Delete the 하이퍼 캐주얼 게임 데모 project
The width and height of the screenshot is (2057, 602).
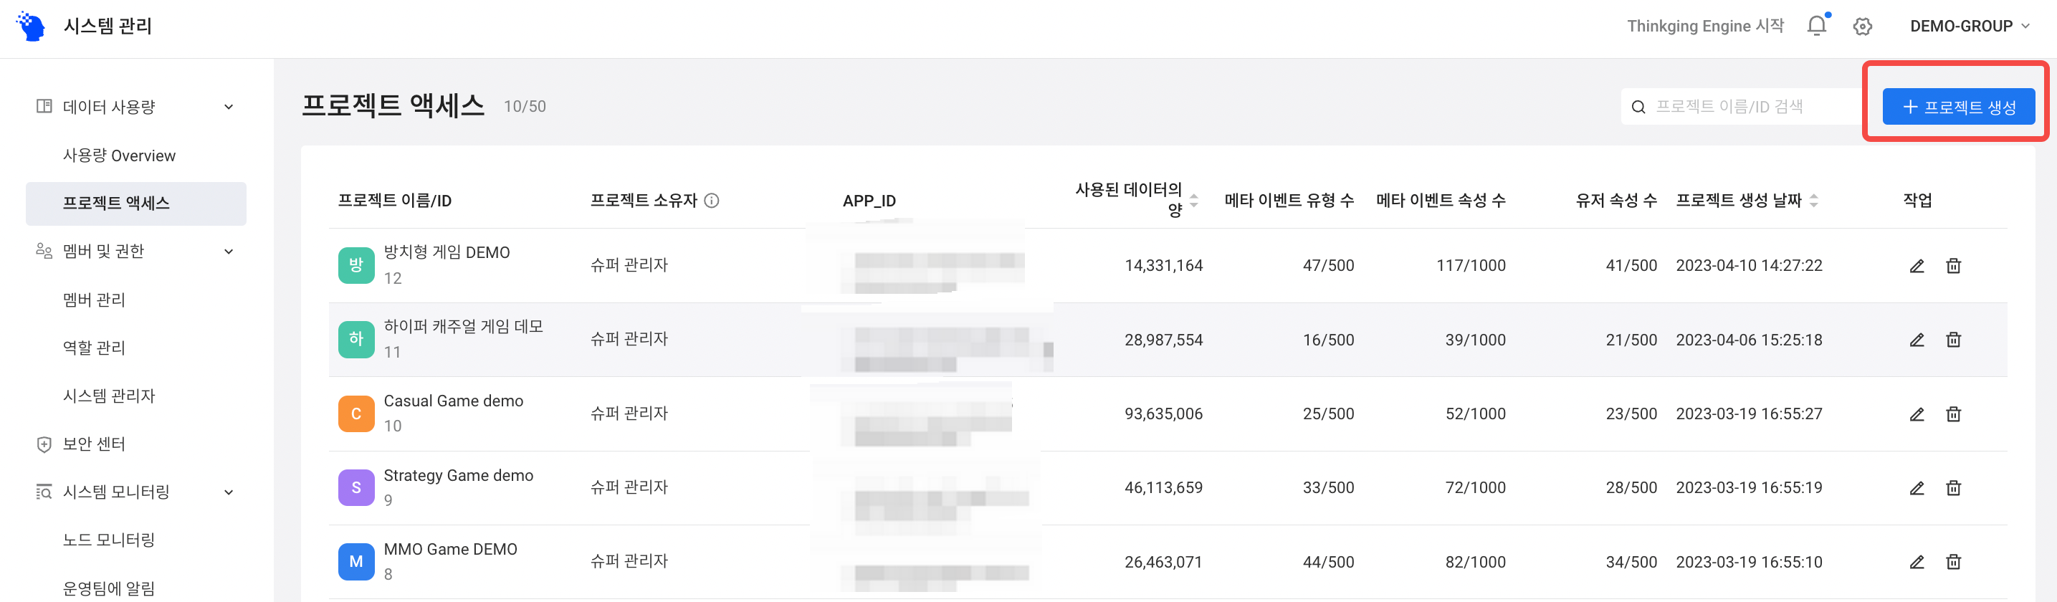[x=1953, y=340]
